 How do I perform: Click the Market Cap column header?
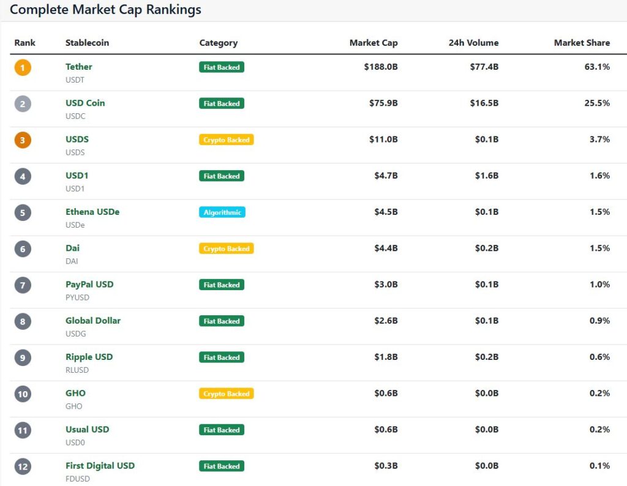point(374,43)
